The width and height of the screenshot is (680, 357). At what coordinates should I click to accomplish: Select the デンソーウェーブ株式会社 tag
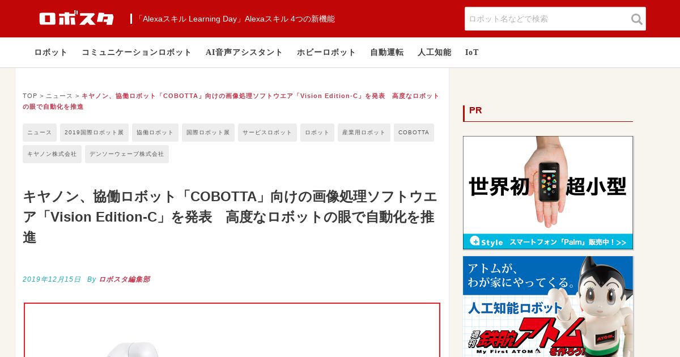coord(127,154)
